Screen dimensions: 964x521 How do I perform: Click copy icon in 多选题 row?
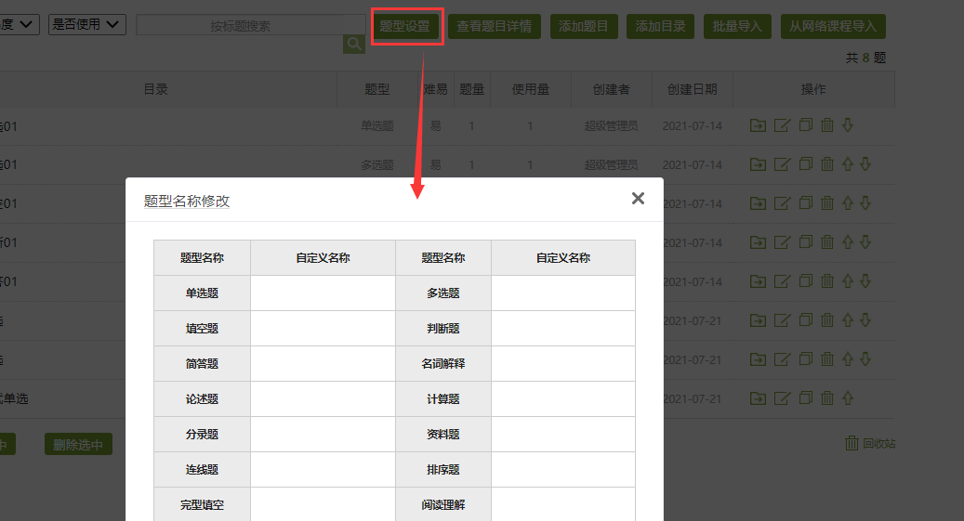click(x=805, y=164)
